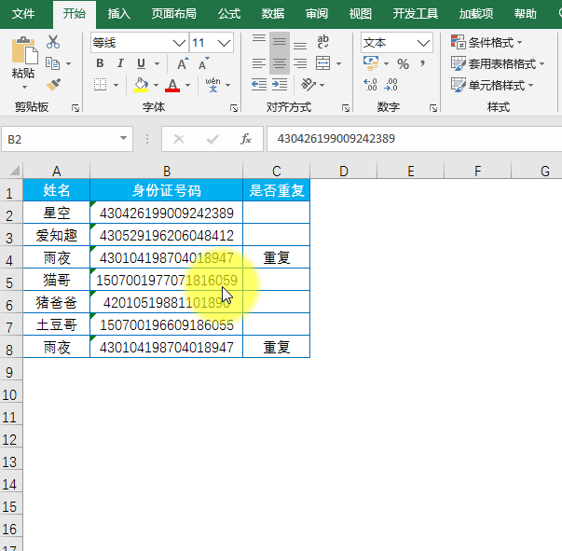
Task: Align text left
Action: click(259, 63)
